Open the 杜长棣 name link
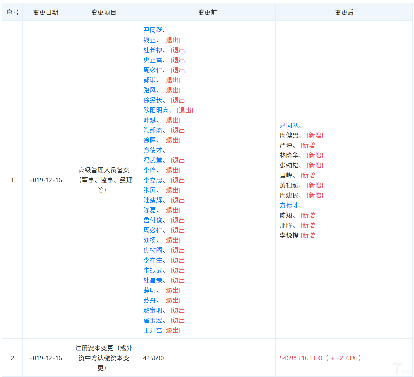The width and height of the screenshot is (414, 377). click(153, 50)
